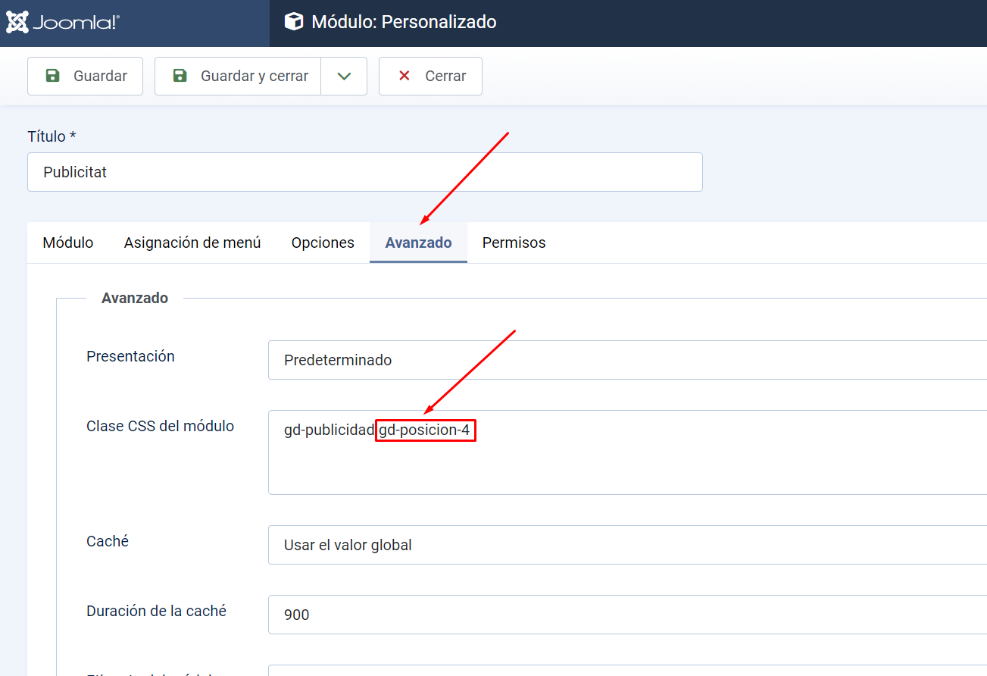Click the green save icon on Guardar
987x676 pixels.
tap(52, 76)
